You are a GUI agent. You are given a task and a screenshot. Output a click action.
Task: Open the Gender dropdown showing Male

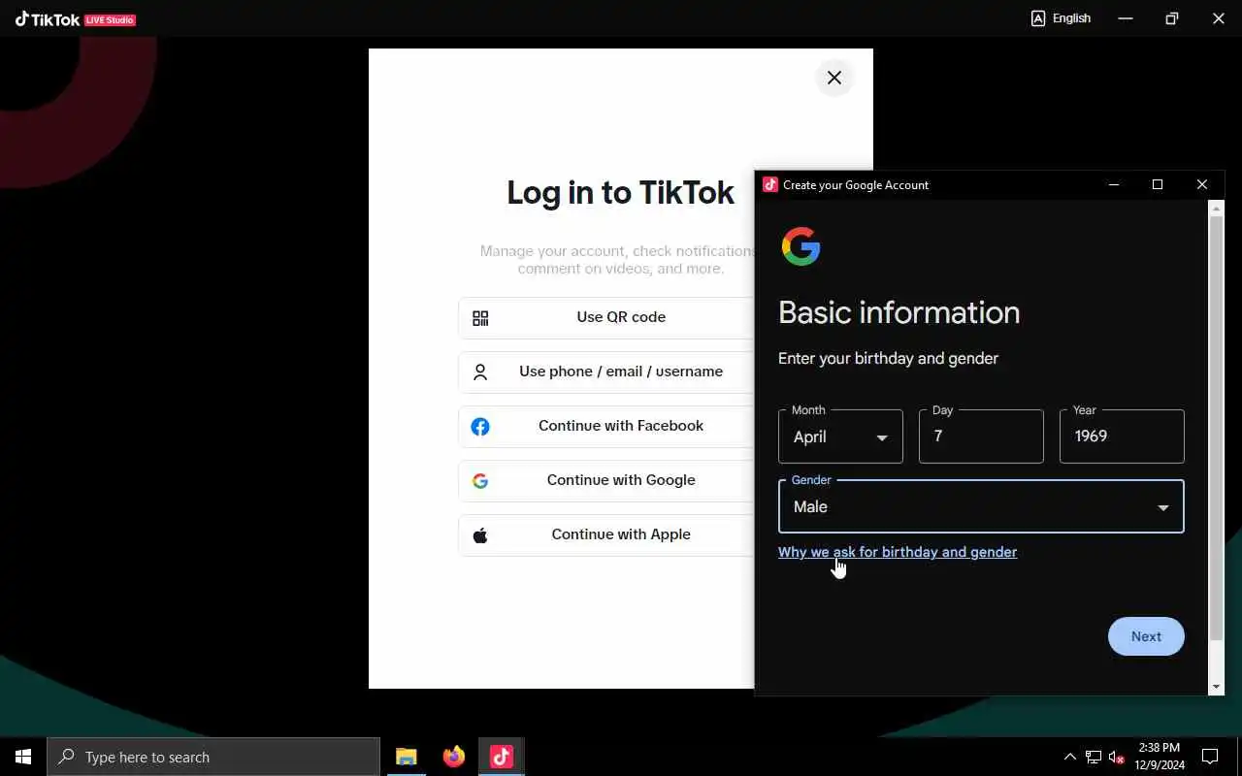pos(981,506)
